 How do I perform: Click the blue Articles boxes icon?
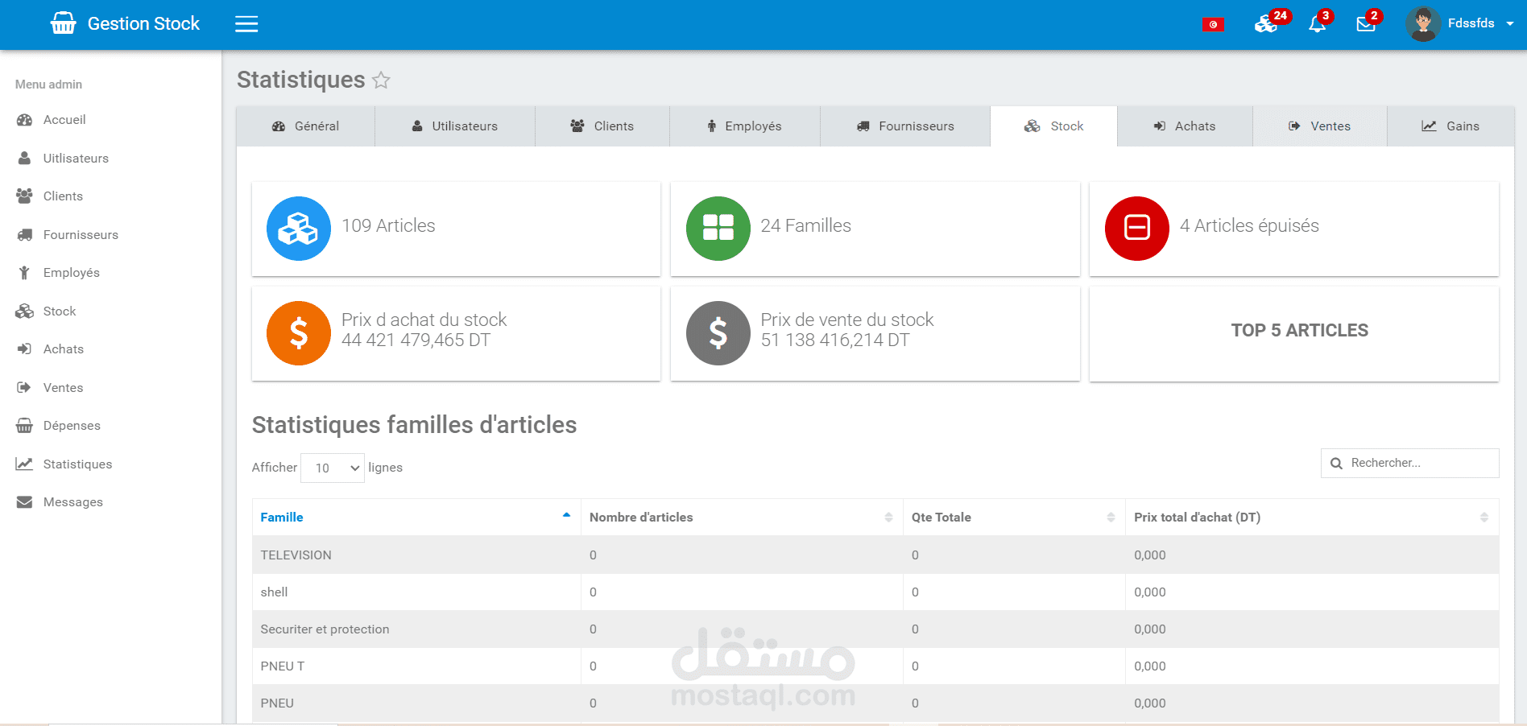[x=299, y=229]
